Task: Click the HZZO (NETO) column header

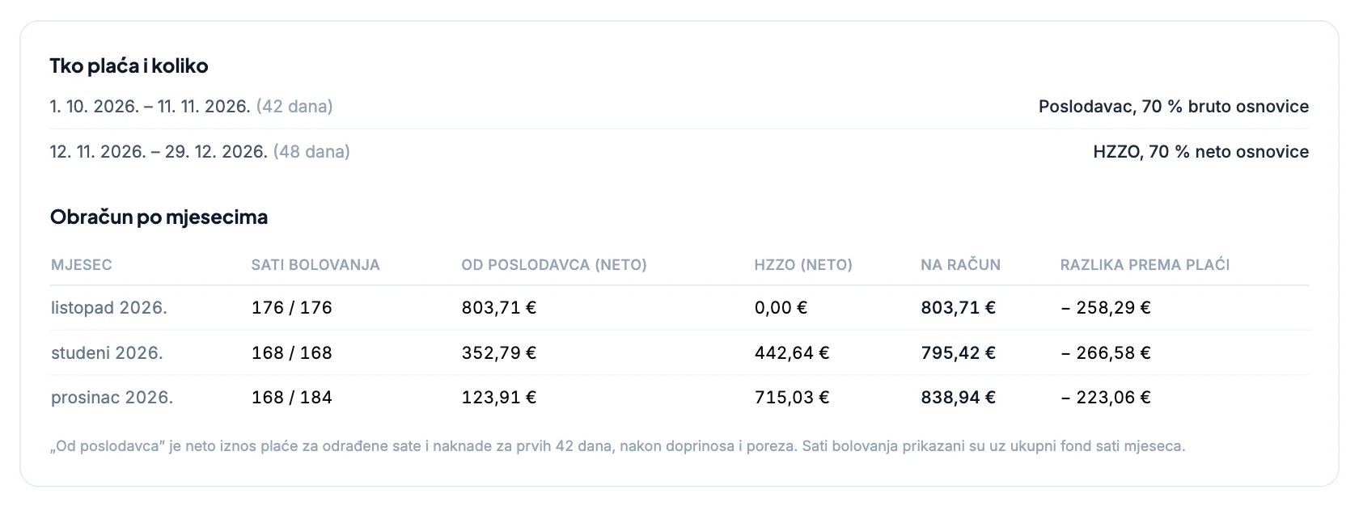Action: tap(803, 265)
